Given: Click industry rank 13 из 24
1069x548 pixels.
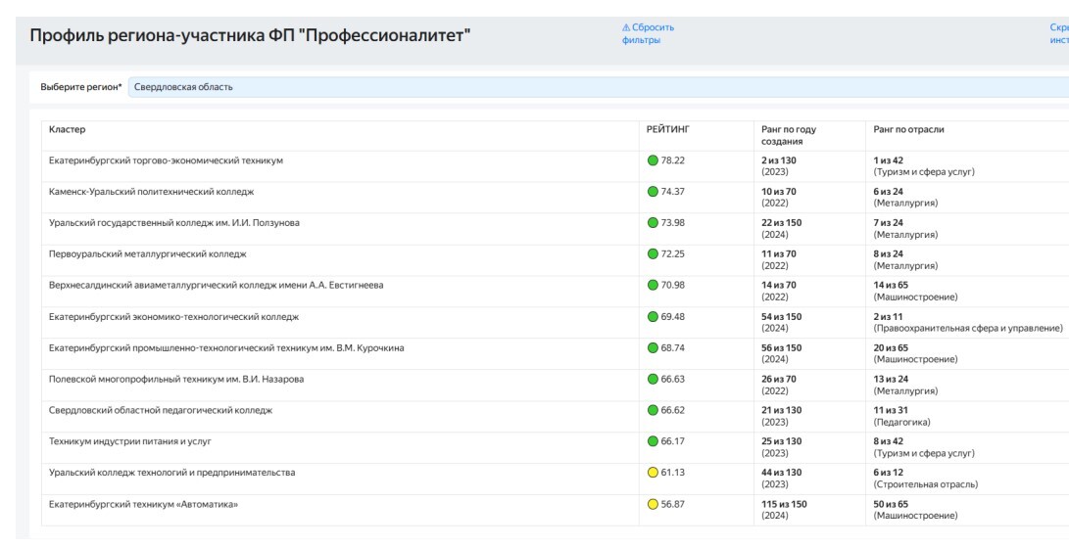Looking at the screenshot, I should [891, 379].
